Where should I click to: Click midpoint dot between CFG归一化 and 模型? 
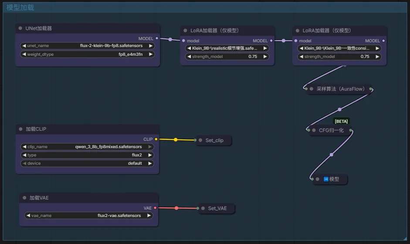tap(331, 155)
